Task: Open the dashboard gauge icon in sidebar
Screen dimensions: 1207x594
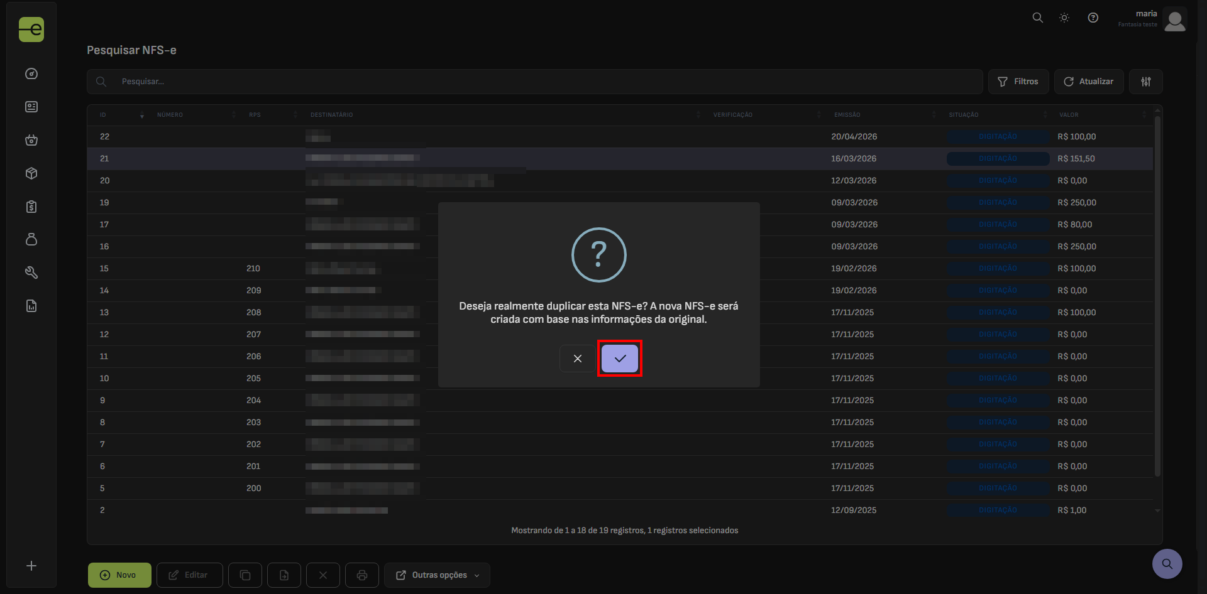Action: (31, 74)
